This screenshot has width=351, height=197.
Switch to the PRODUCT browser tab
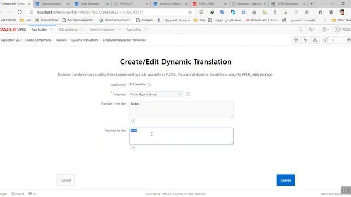click(x=131, y=4)
